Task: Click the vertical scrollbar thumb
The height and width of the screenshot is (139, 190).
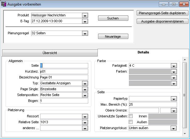Action: coord(185,95)
